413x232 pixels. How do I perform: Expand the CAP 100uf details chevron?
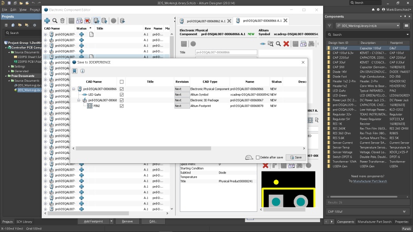tap(404, 211)
